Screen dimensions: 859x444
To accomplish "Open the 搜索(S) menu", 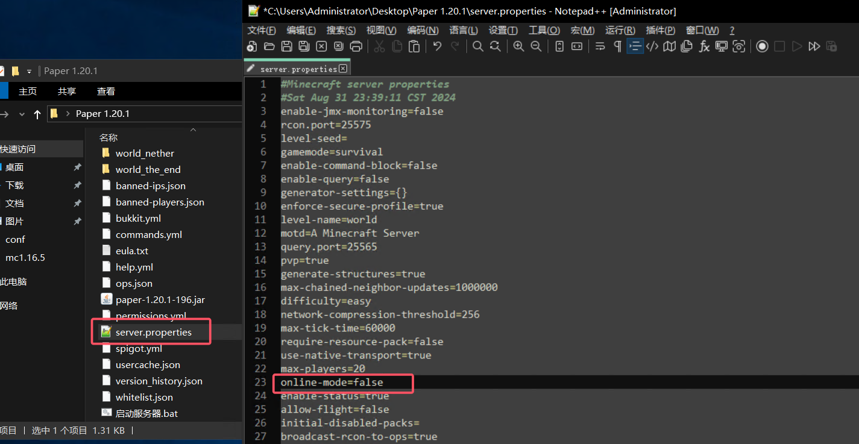I will (341, 30).
